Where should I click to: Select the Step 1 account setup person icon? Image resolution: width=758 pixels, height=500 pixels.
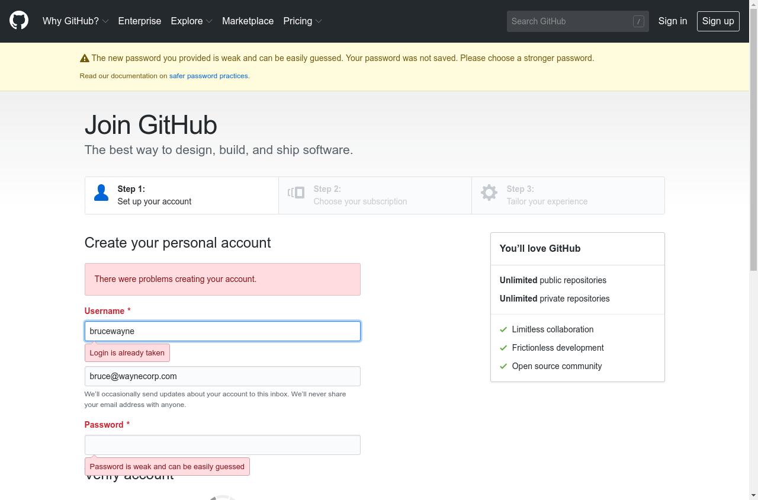click(x=101, y=193)
